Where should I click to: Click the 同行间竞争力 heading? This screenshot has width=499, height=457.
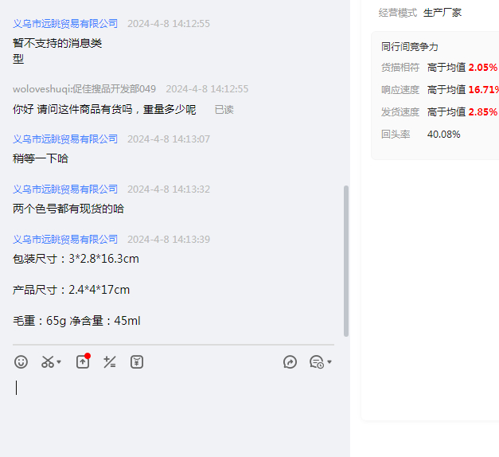click(x=409, y=46)
